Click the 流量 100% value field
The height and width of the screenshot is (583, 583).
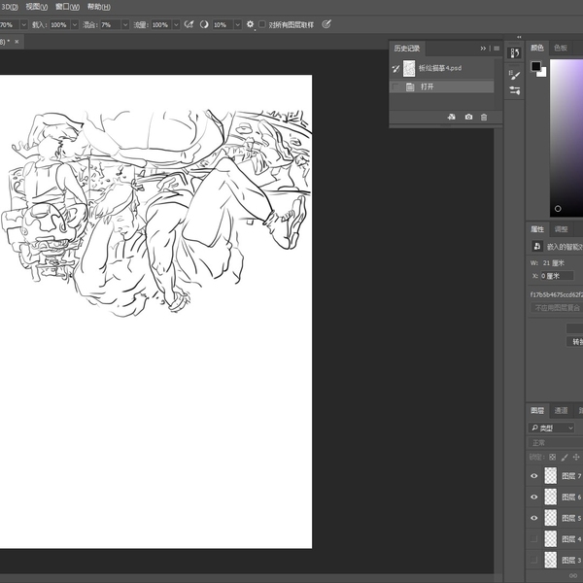161,24
